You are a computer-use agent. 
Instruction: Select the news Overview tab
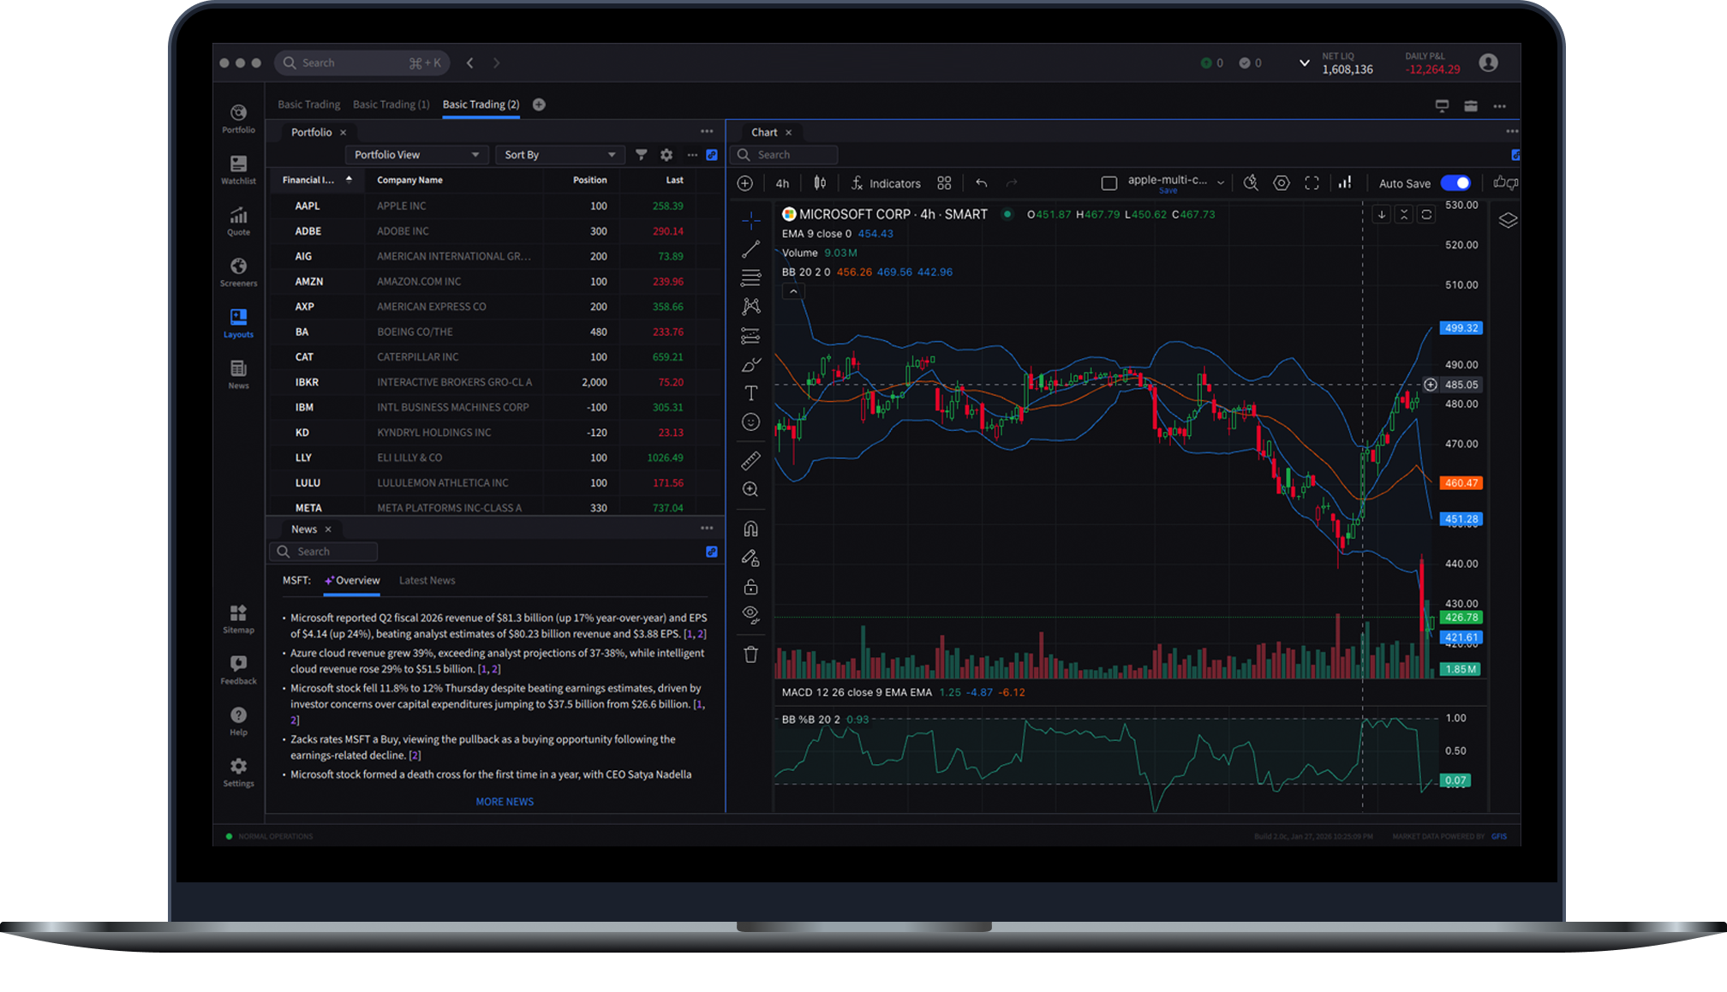point(352,581)
